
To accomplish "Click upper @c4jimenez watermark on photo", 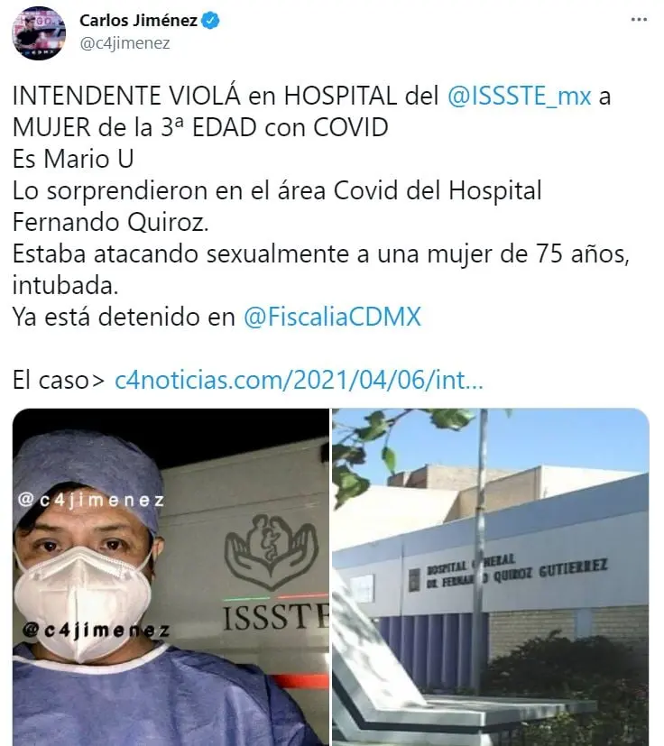I will (91, 500).
